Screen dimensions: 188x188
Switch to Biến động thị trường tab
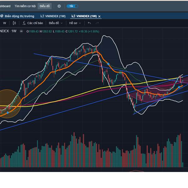coord(20,16)
